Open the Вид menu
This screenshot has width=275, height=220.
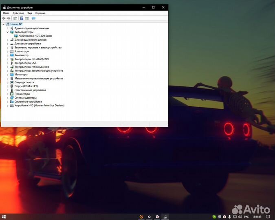click(x=30, y=13)
